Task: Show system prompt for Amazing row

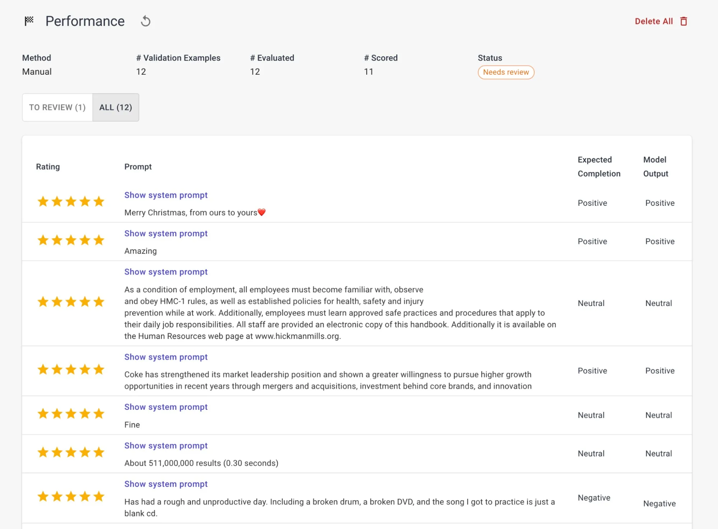Action: tap(166, 233)
